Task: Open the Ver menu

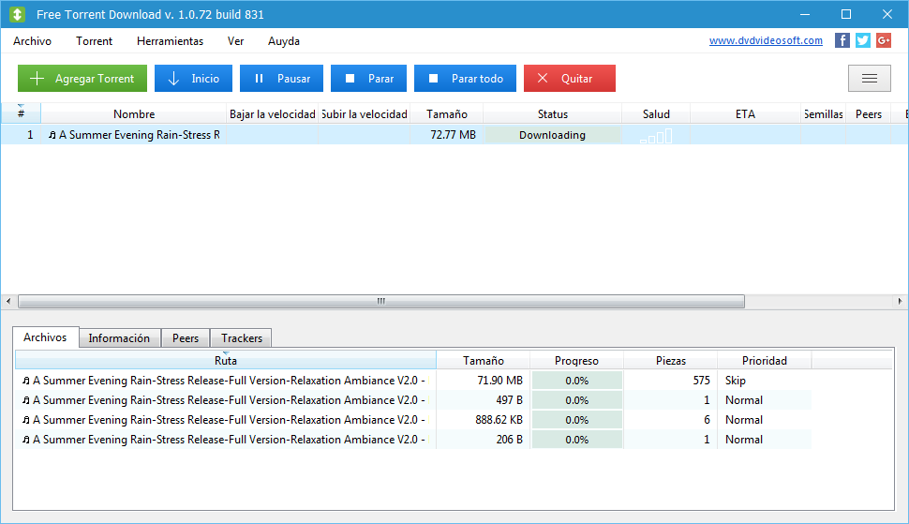Action: click(235, 41)
